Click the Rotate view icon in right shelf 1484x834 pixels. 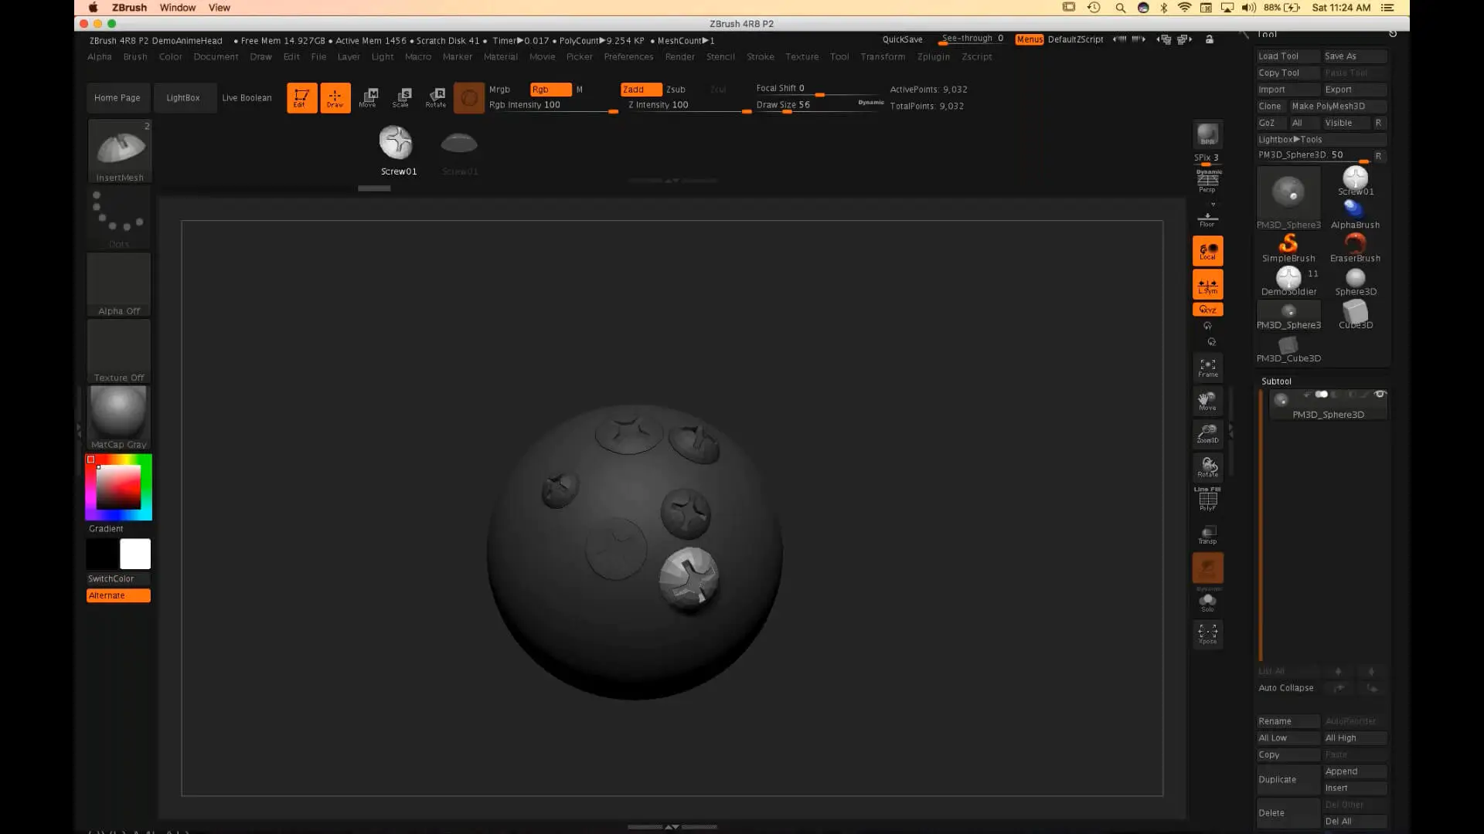tap(1207, 467)
